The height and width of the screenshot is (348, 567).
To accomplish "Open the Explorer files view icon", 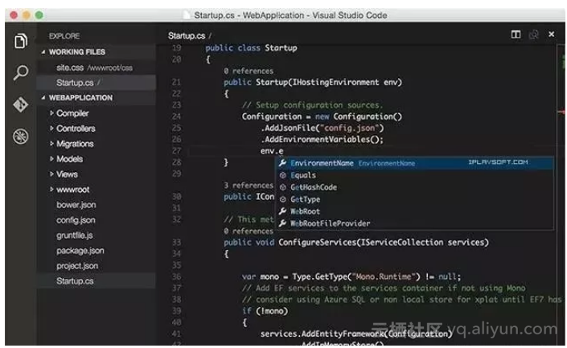I will pyautogui.click(x=21, y=41).
